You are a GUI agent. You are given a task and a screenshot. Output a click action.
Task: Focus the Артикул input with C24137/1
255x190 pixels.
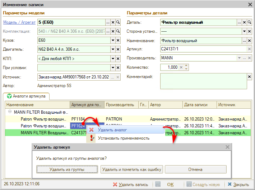[x=203, y=49]
